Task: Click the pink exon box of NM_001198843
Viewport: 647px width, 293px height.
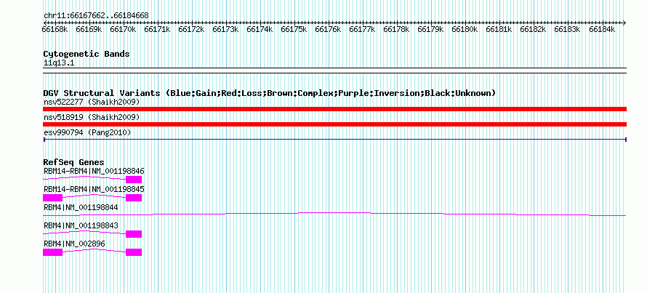Action: tap(134, 234)
